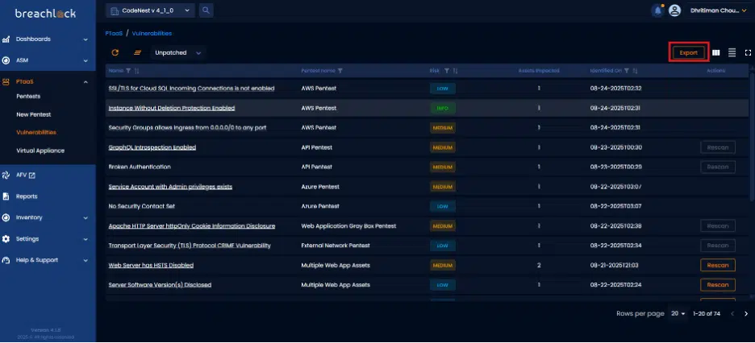
Task: Filter by Identified On column
Action: (627, 71)
